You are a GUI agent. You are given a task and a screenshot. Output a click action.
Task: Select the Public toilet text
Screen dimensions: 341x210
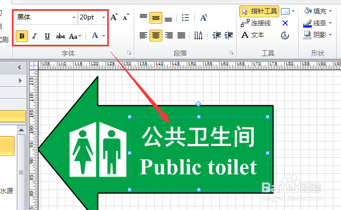[198, 167]
